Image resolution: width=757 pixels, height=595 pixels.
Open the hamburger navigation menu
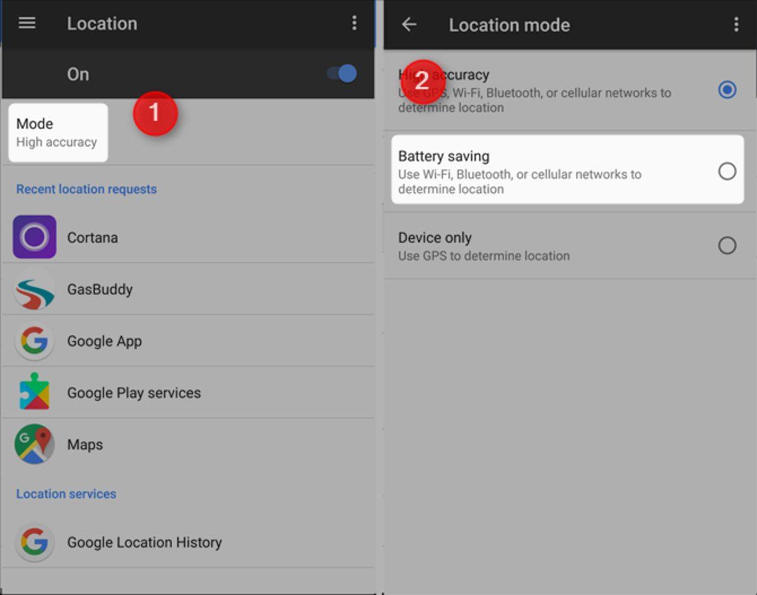tap(27, 23)
